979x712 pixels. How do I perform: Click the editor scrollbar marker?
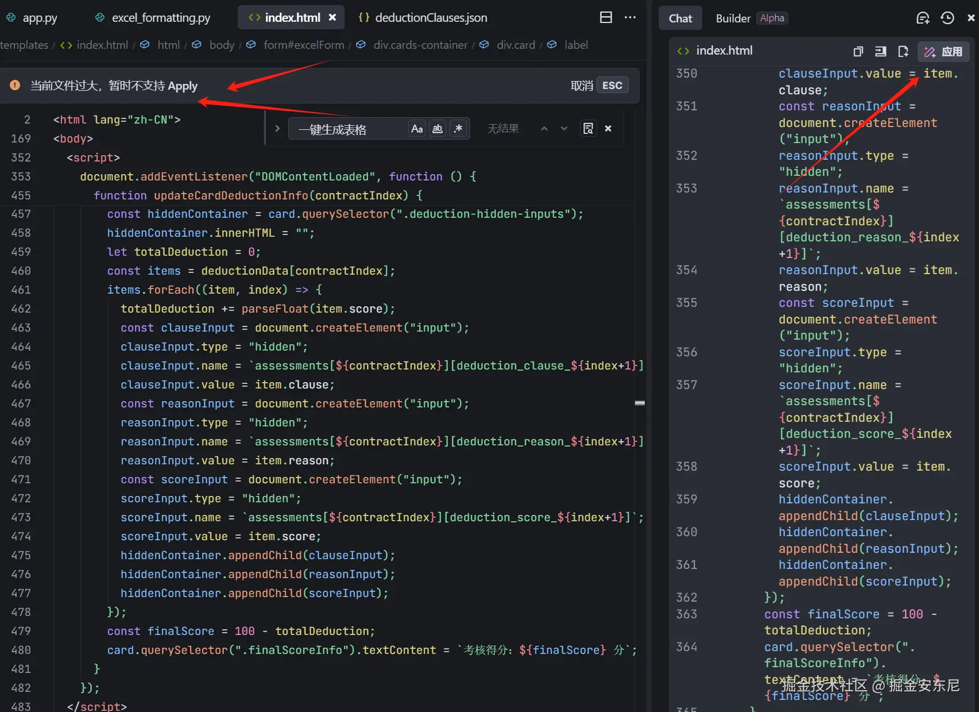[x=640, y=403]
